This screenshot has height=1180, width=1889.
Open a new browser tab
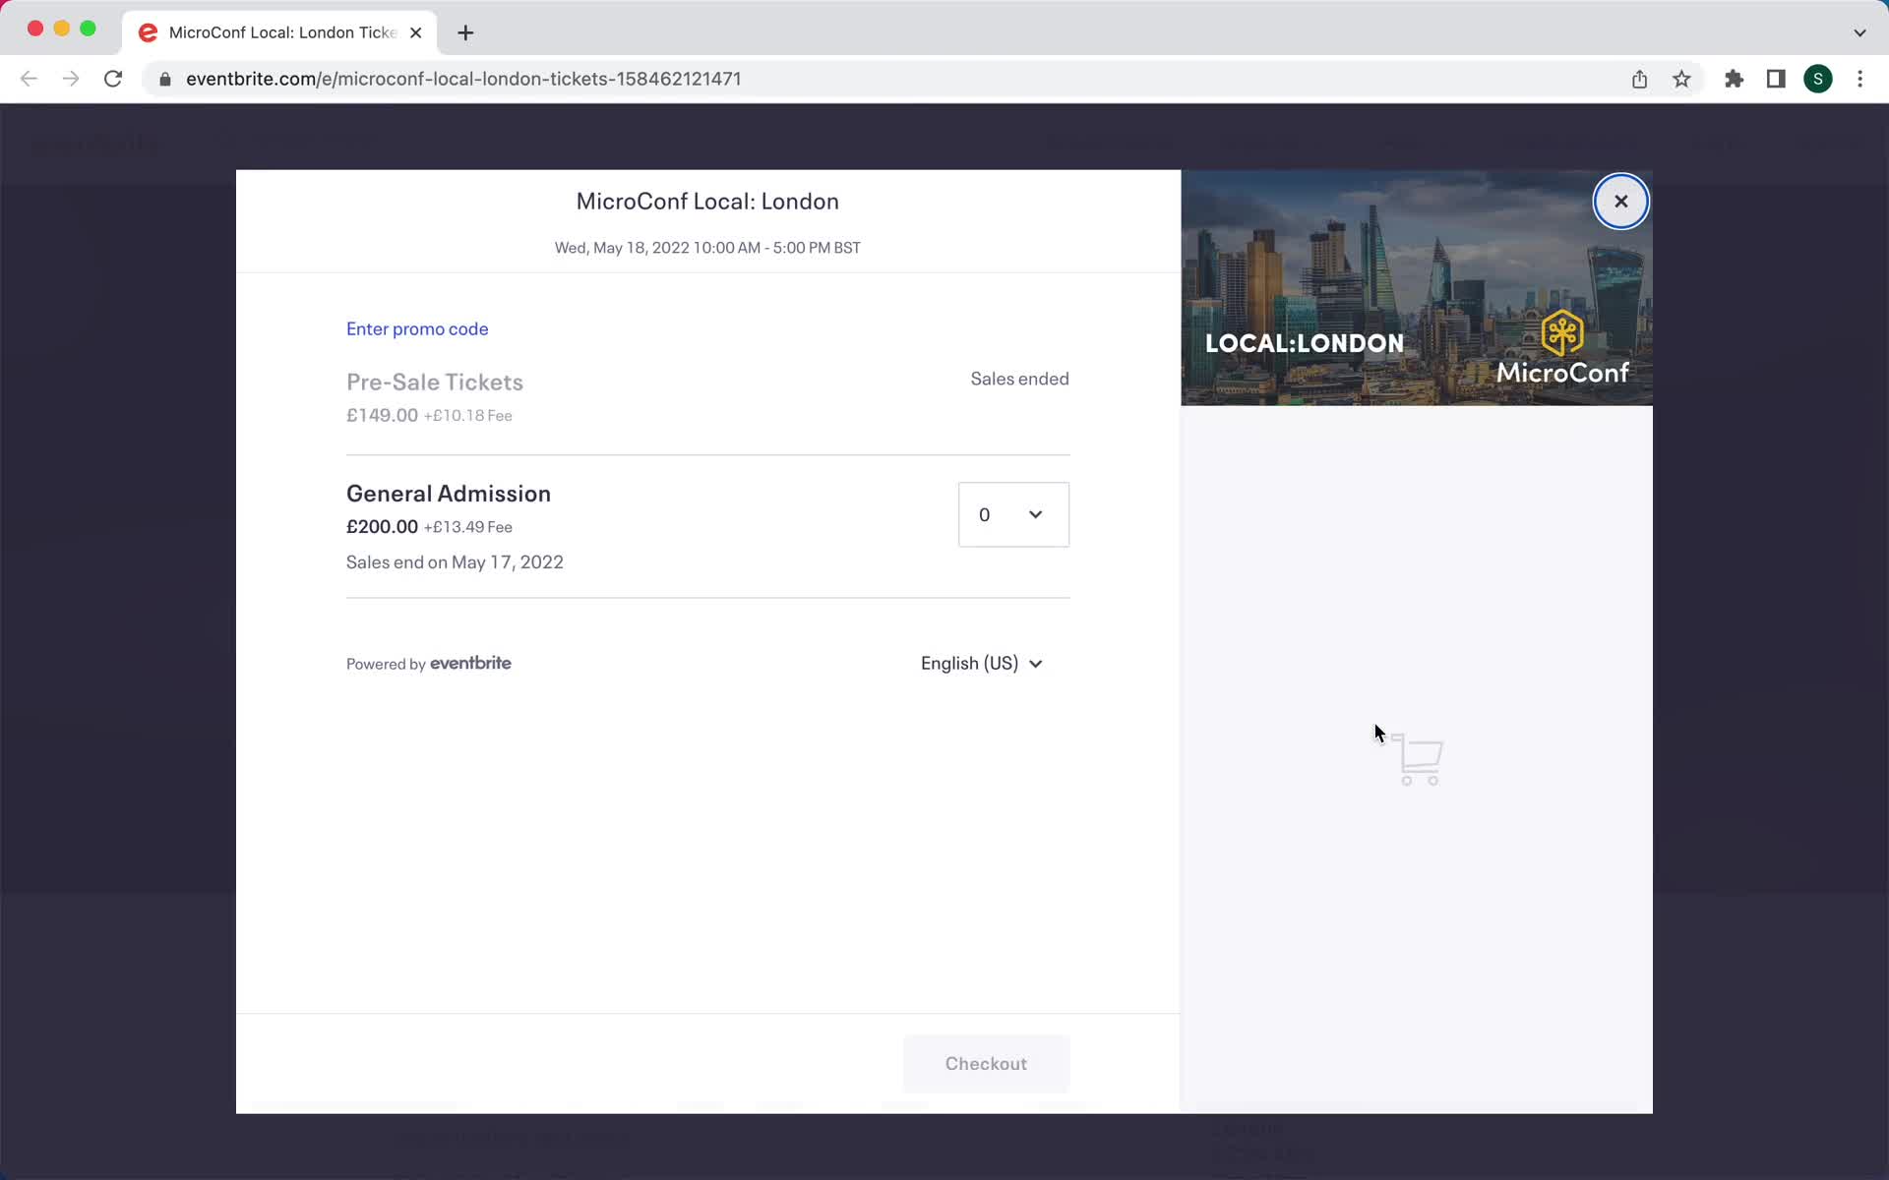(465, 32)
